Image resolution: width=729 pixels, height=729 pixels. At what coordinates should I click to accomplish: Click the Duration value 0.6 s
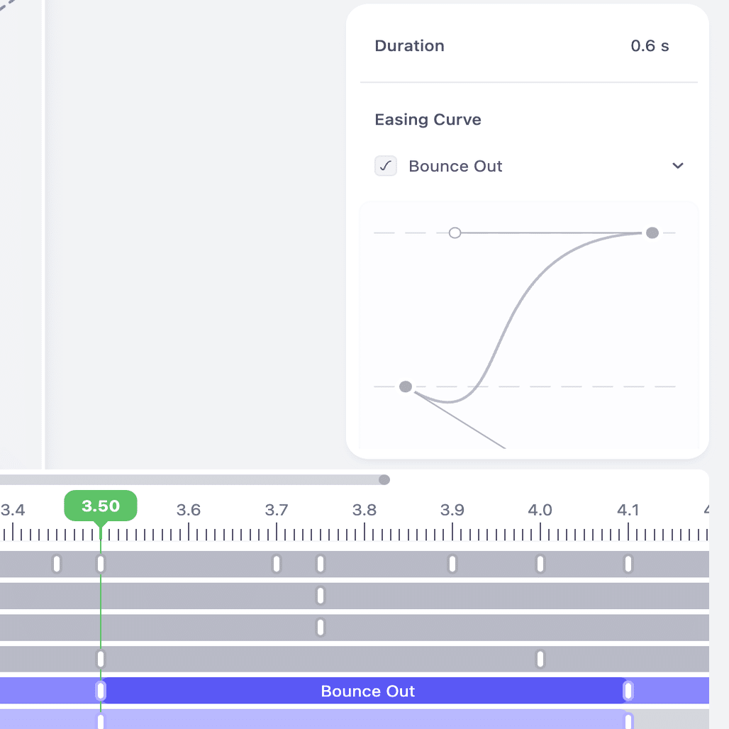pyautogui.click(x=650, y=46)
